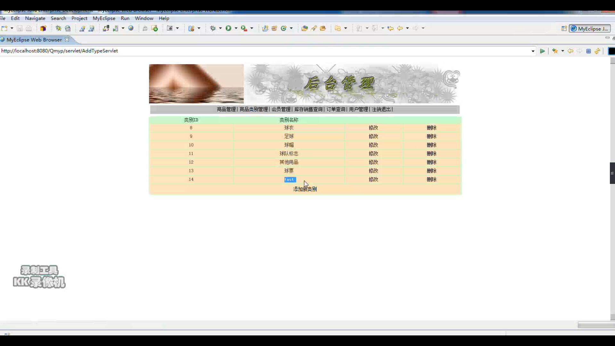The image size is (615, 346).
Task: Click the 商品管理 navigation link
Action: 226,109
